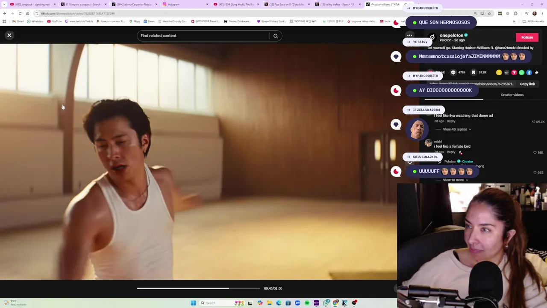Go back with the browser back arrow
Screen dimensions: 547x308
click(x=4, y=14)
